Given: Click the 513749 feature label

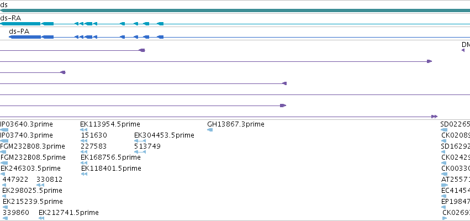Looking at the screenshot, I should click(147, 146).
